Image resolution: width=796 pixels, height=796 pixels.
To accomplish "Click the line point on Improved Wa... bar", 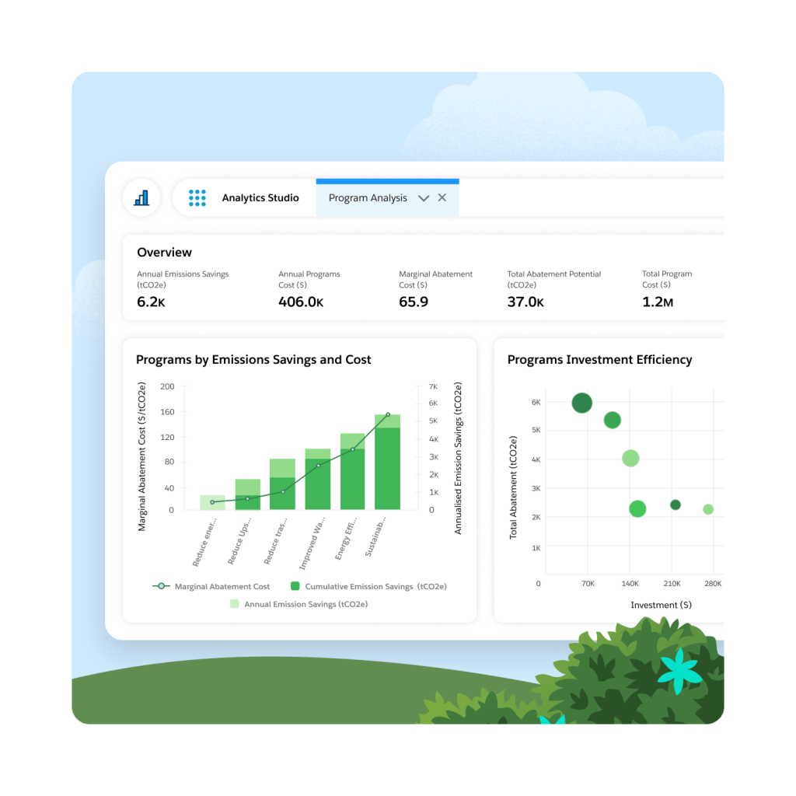I will [x=318, y=466].
